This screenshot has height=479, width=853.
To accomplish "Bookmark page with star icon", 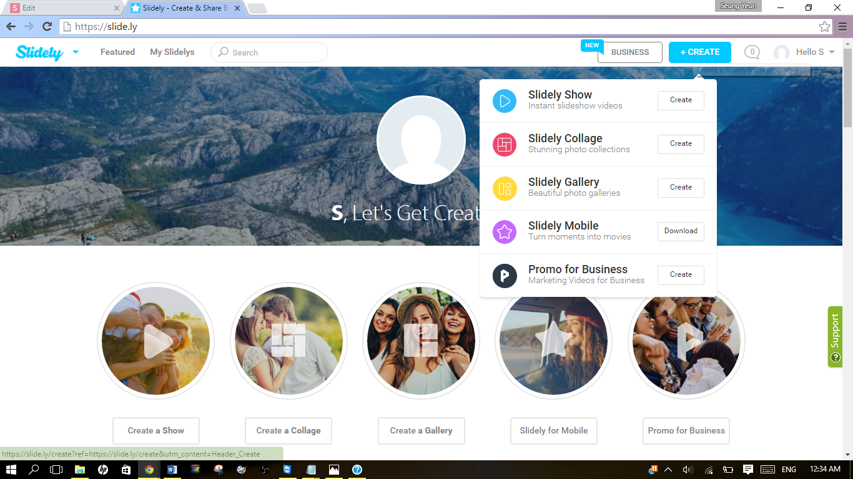I will click(x=825, y=27).
